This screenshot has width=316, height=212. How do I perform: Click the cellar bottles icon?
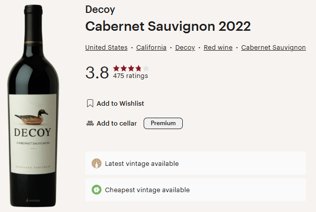pos(90,123)
